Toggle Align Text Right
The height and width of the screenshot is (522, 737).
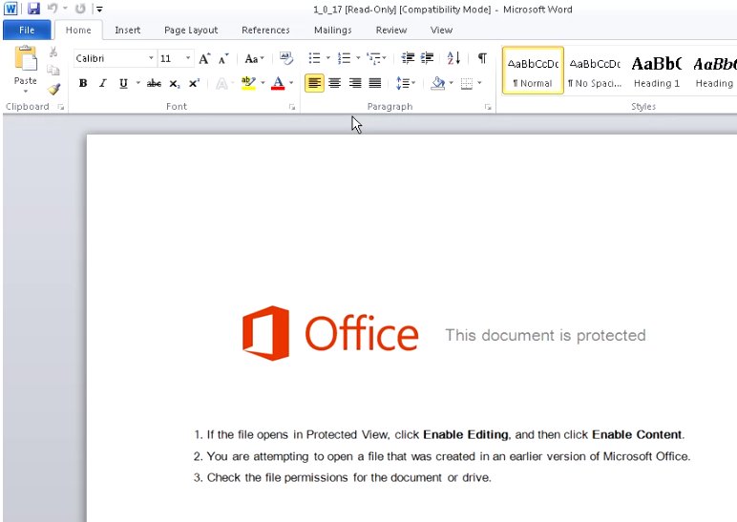pyautogui.click(x=355, y=84)
